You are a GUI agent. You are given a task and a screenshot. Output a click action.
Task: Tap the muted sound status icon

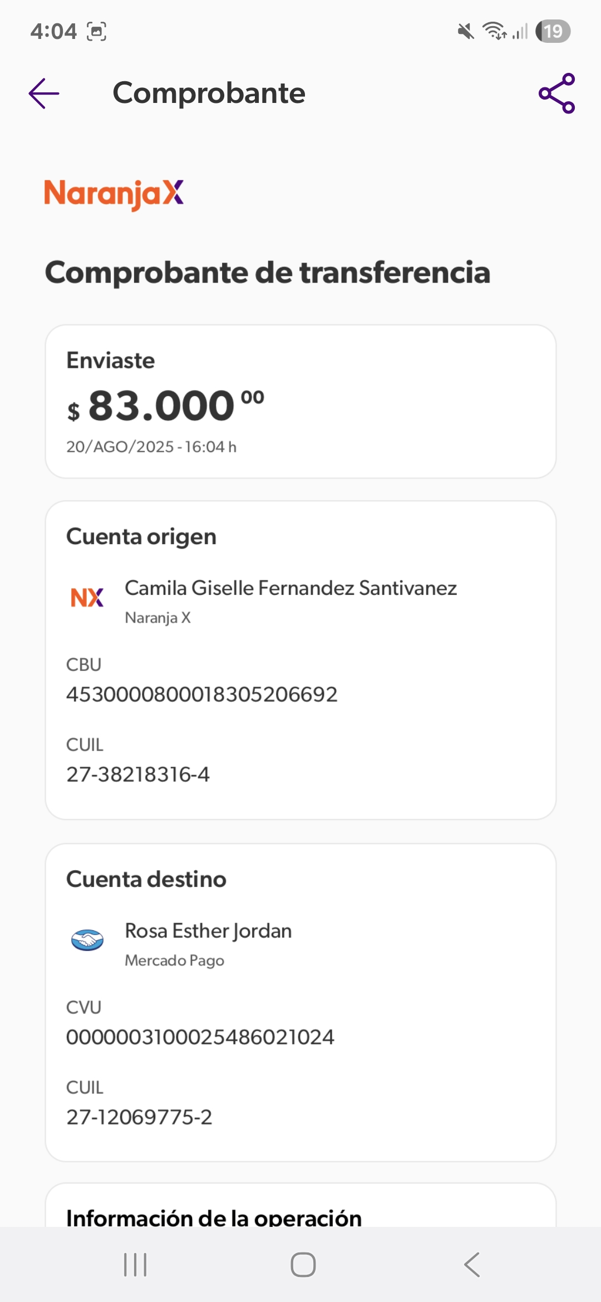(x=466, y=31)
